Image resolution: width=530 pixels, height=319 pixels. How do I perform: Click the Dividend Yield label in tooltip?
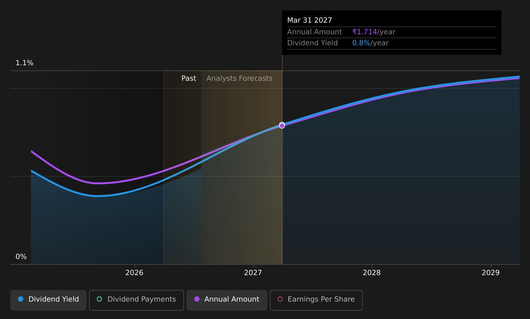[312, 43]
